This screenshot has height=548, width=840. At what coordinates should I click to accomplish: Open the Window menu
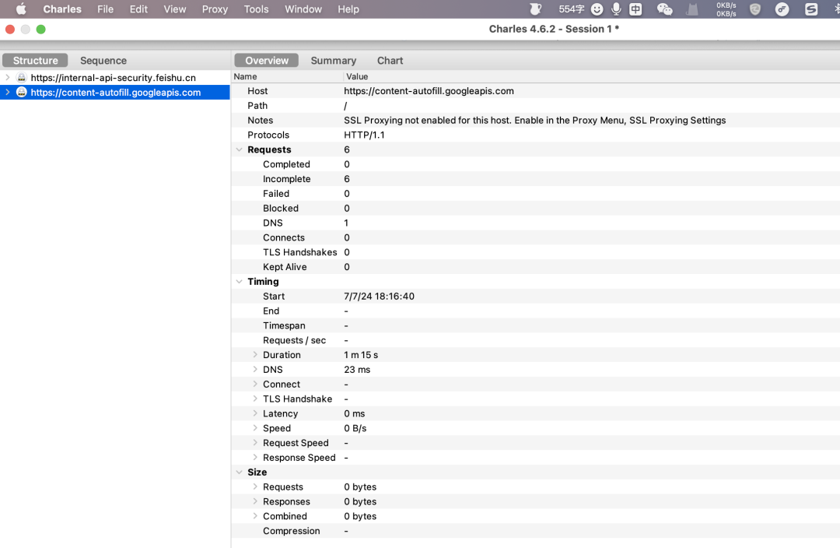[x=303, y=9]
